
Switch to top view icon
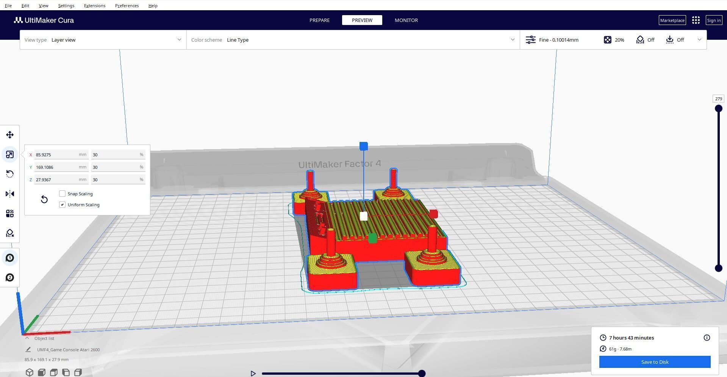[x=54, y=372]
